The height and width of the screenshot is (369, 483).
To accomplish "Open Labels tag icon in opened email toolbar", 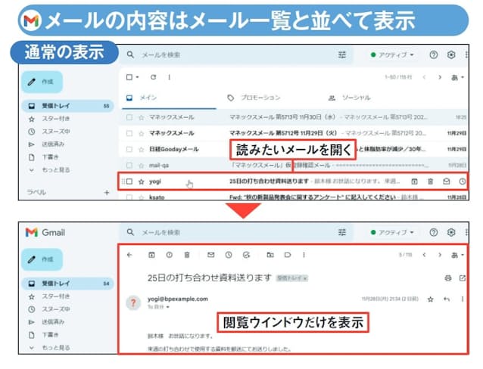I will click(288, 255).
